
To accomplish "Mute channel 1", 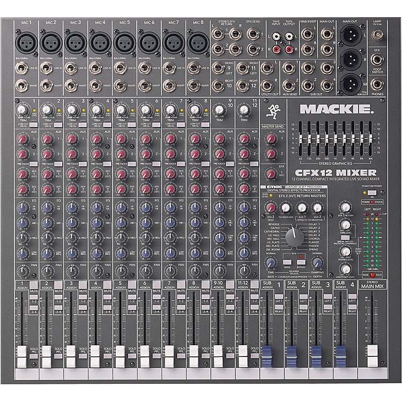I will point(34,285).
